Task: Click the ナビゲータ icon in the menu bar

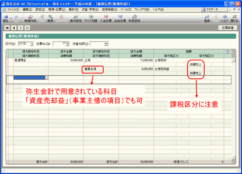Action: (203, 9)
